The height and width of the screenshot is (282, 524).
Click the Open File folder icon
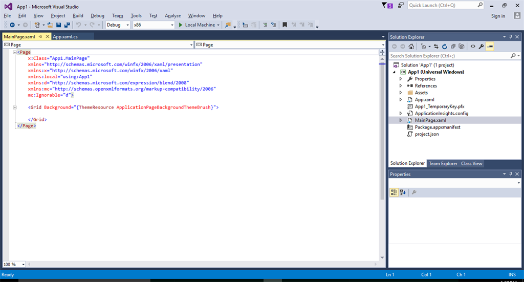50,25
